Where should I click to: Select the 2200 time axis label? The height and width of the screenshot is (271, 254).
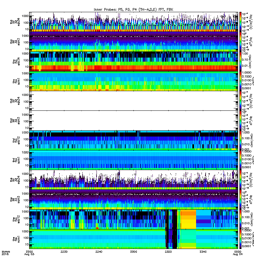[x=29, y=252]
